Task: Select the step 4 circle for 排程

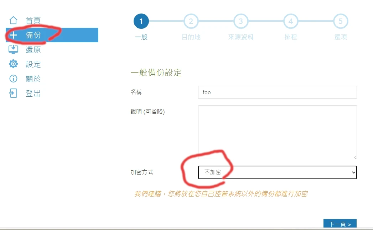Action: click(291, 21)
